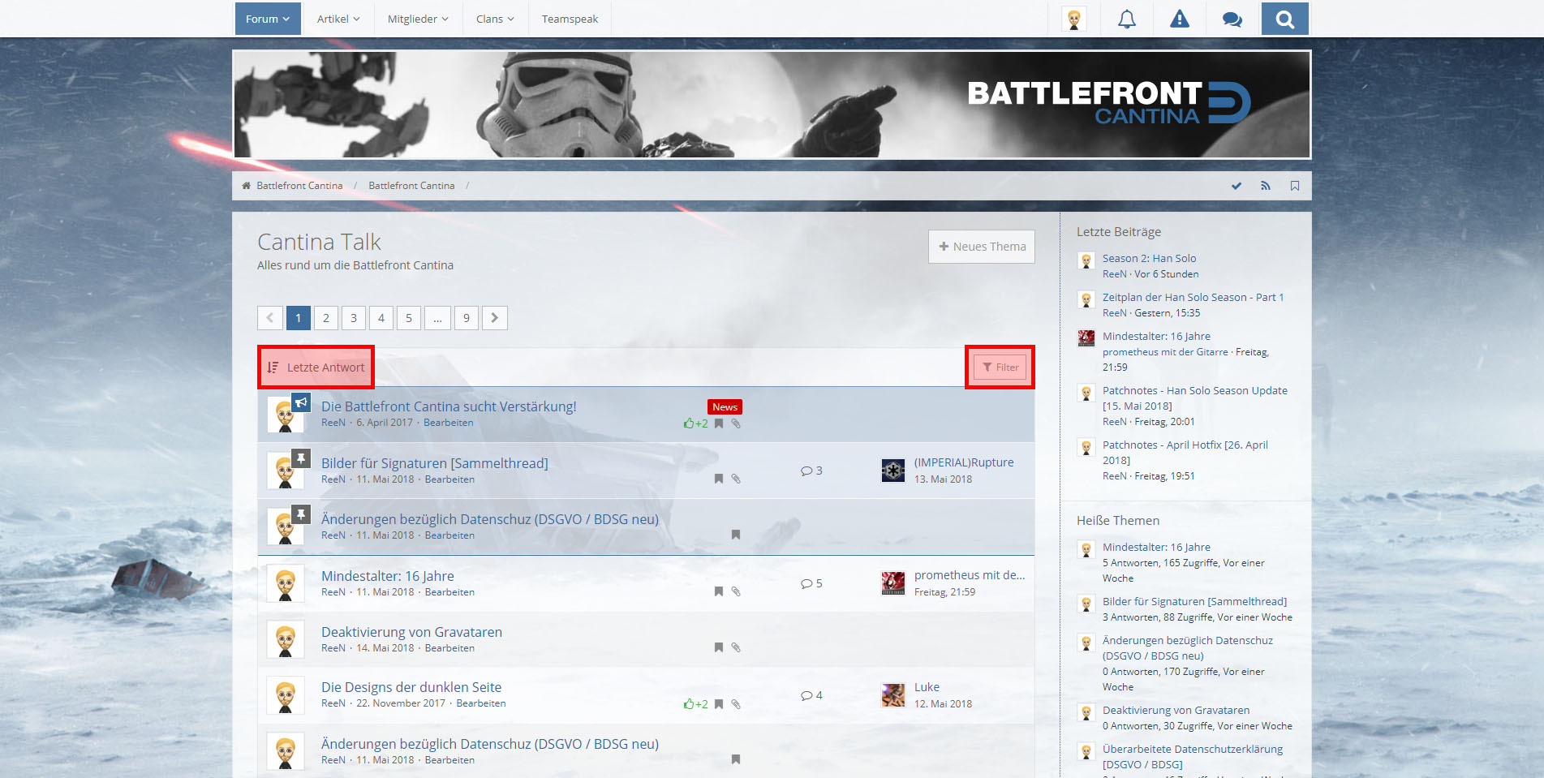Click reply count 3 on Bilder für Signaturen

(811, 471)
